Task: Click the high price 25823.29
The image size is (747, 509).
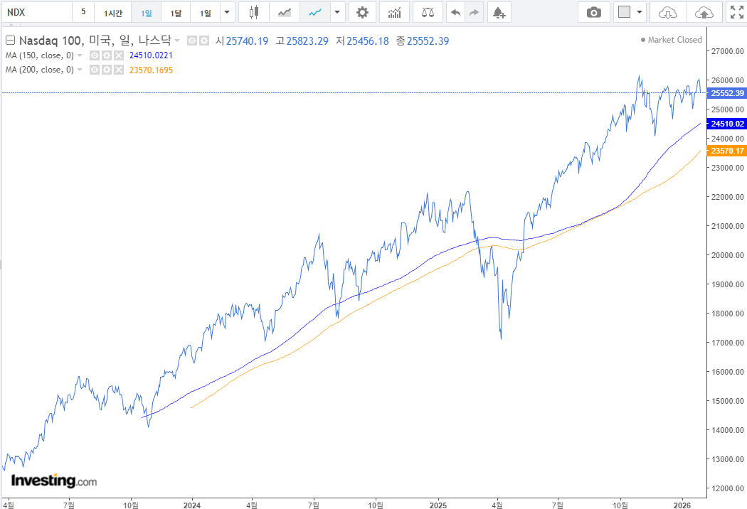Action: click(x=307, y=41)
